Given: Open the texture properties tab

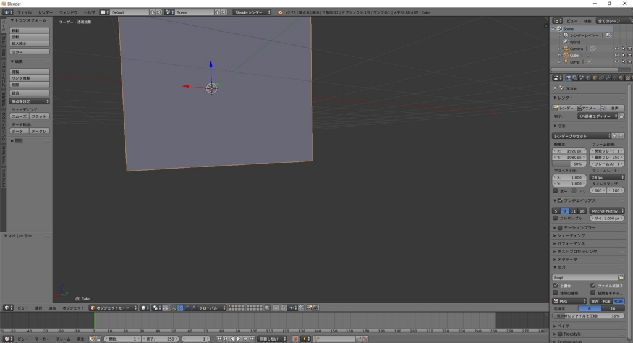Looking at the screenshot, I should click(628, 78).
